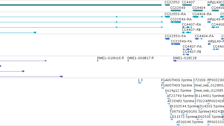Select the CG4407 gene label
Screen dimensions: 224x126
tap(188, 2)
